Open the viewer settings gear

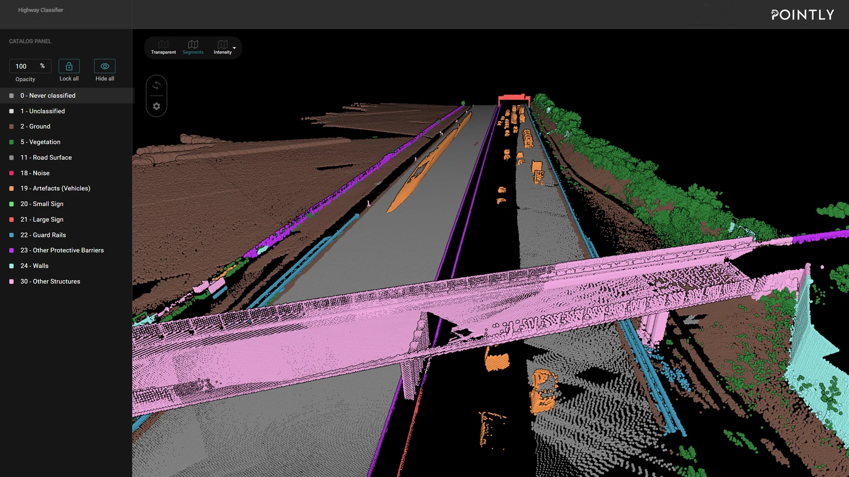tap(157, 106)
